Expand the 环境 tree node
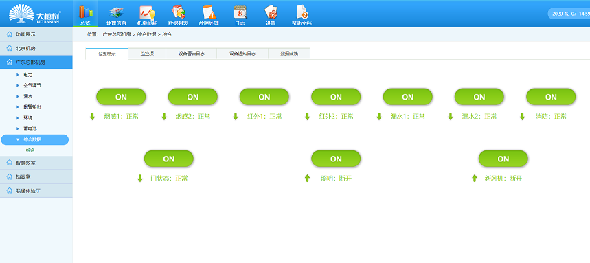Viewport: 590px width, 263px height. point(18,118)
